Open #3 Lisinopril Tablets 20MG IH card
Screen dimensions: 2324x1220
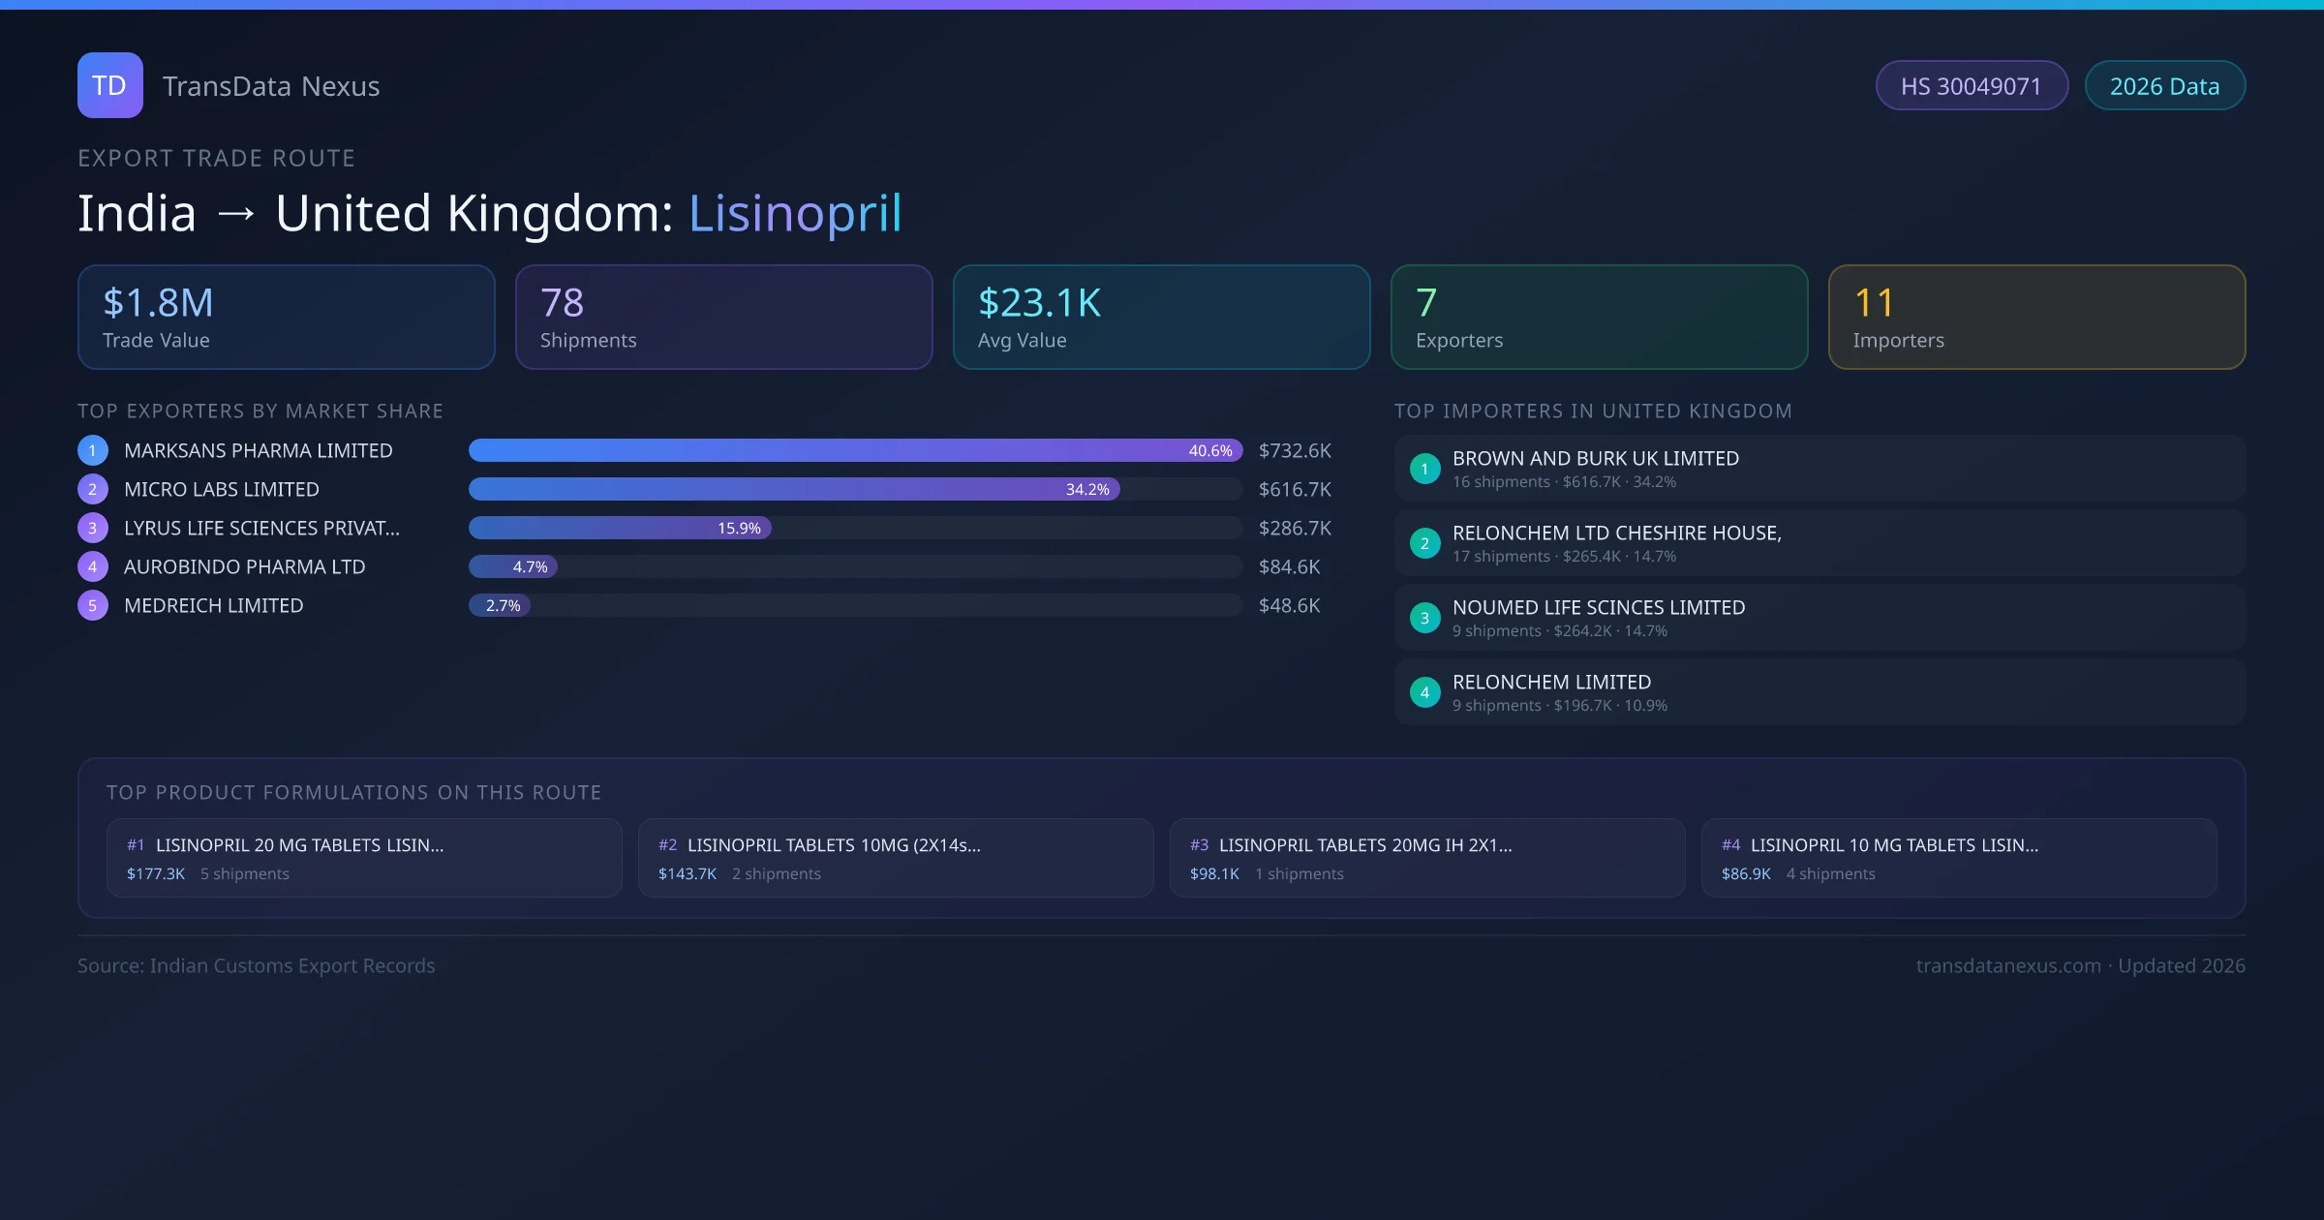pyautogui.click(x=1427, y=858)
